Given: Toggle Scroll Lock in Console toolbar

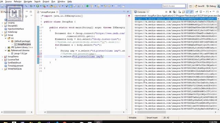Looking at the screenshot, I should [184, 12].
